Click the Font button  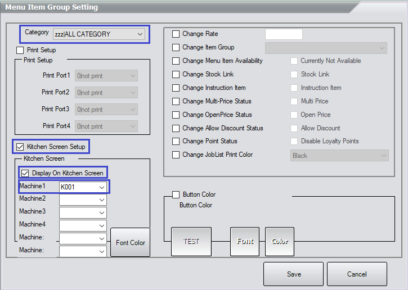245,242
